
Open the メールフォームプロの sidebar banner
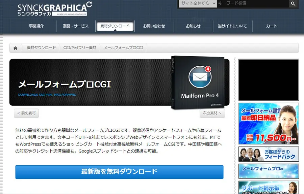tap(269, 171)
